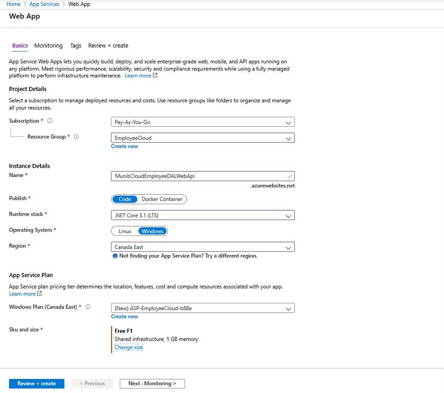Screen dimensions: 444x393
Task: Click Create new below Resource Group
Action: click(125, 146)
